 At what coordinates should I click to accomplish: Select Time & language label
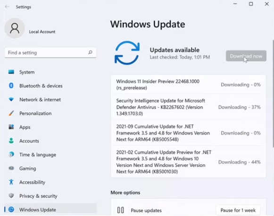tap(38, 155)
